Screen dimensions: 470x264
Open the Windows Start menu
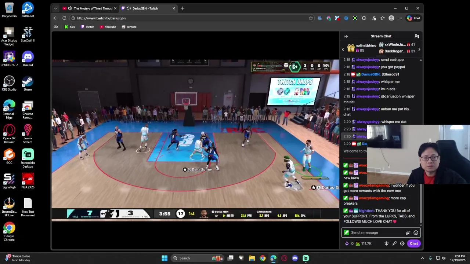tap(164, 258)
